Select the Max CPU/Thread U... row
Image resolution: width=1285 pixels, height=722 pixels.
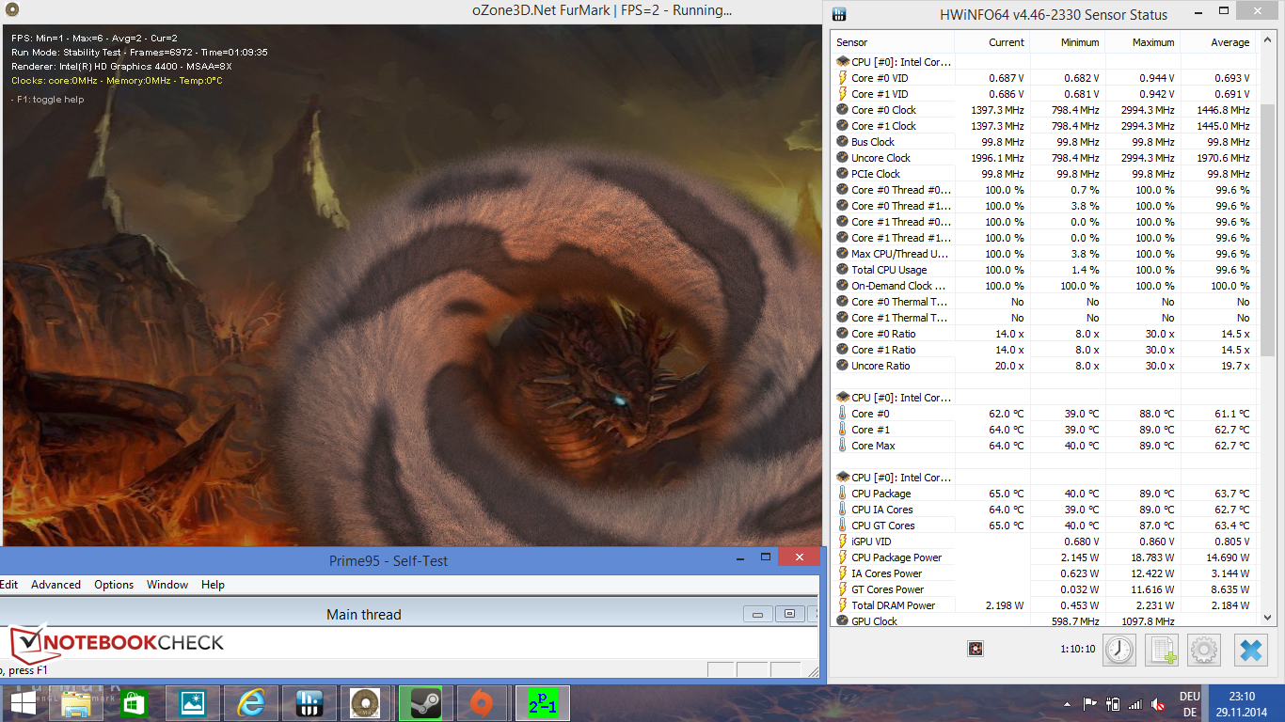click(1044, 254)
